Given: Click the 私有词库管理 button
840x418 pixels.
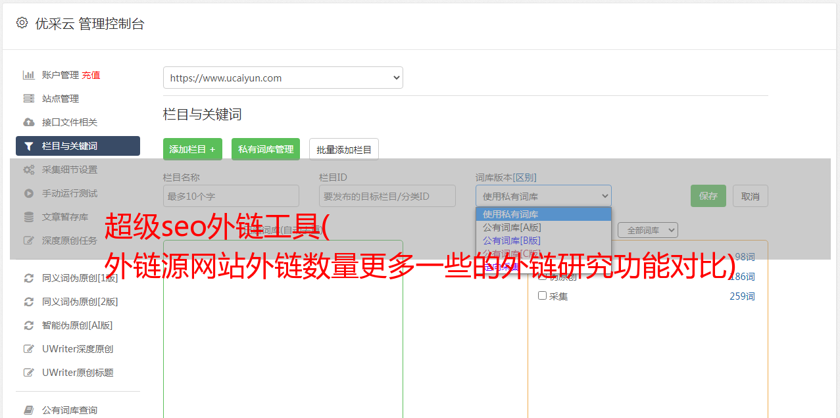Looking at the screenshot, I should (266, 149).
